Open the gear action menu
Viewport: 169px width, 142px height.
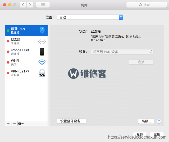21,124
